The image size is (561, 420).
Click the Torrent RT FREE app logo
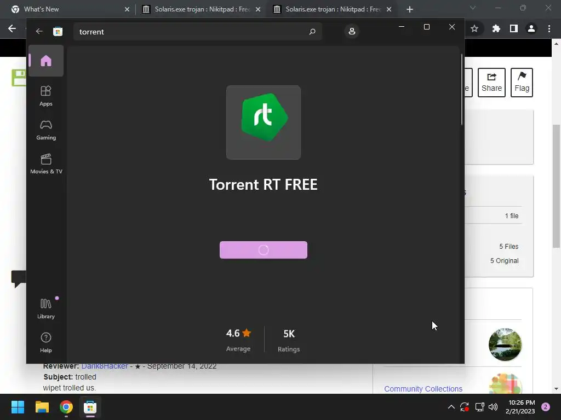point(264,122)
